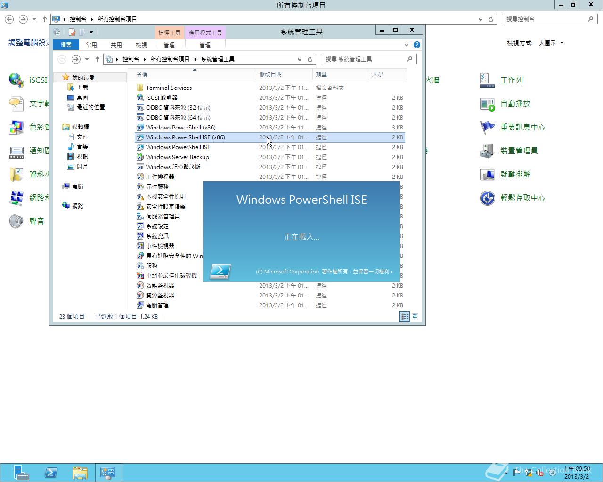The image size is (603, 482).
Task: Select Windows PowerShell (x86) icon
Action: pos(140,127)
